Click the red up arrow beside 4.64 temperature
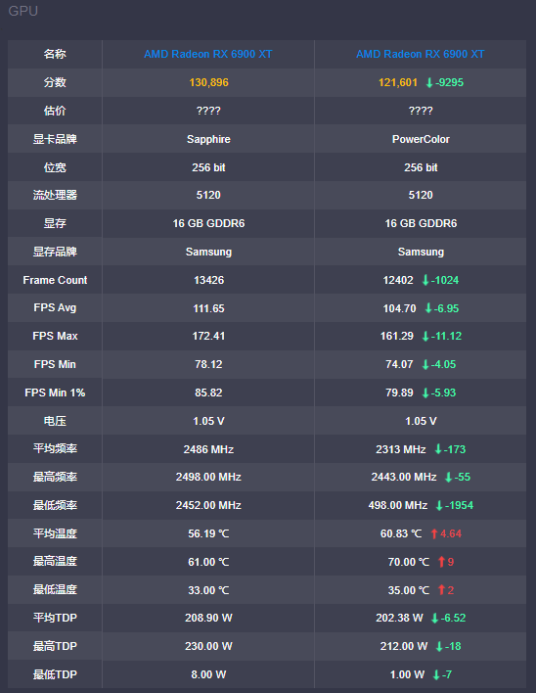This screenshot has width=536, height=693. click(x=434, y=533)
